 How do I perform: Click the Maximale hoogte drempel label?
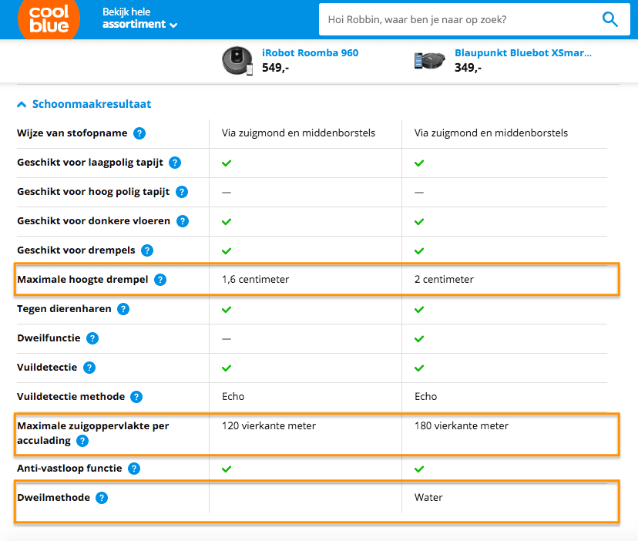coord(82,280)
